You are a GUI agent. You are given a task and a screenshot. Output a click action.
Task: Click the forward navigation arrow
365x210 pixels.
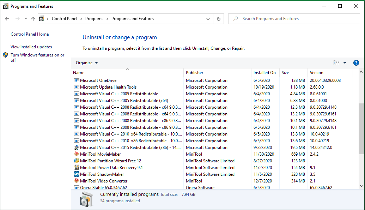(18, 19)
